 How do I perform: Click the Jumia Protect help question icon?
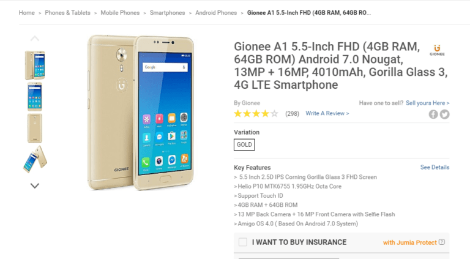(442, 242)
